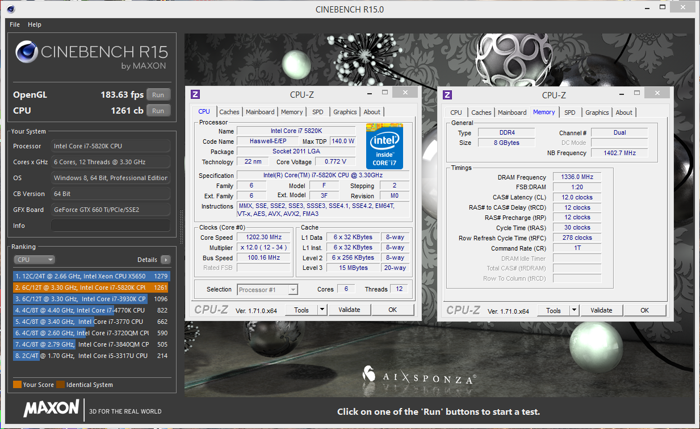
Task: Select highlighted ranking row Core i7-5820K
Action: tap(91, 288)
